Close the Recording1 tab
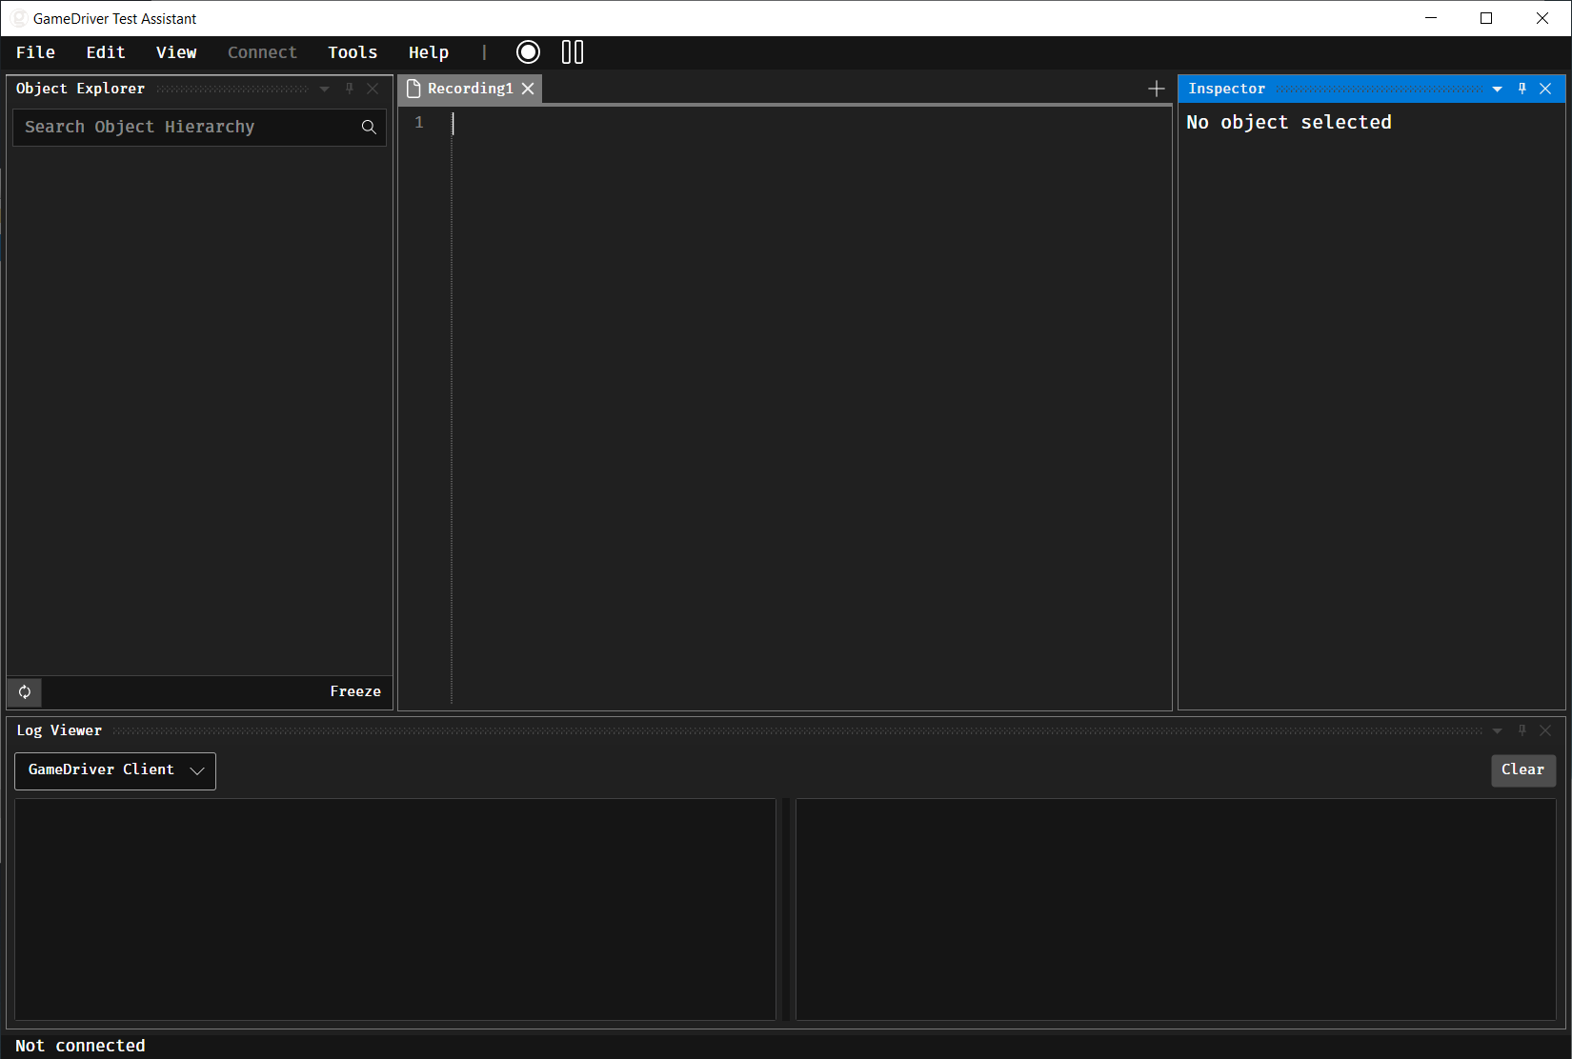 [528, 89]
